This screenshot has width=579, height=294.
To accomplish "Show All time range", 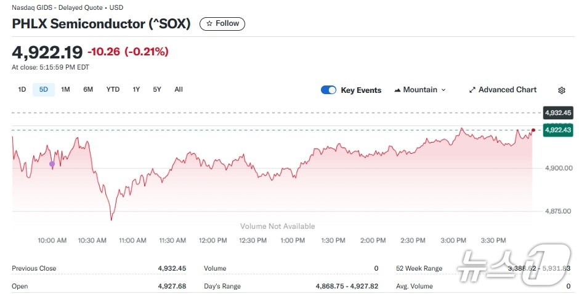I will 179,89.
